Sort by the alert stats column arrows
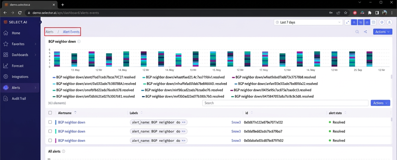 point(345,113)
